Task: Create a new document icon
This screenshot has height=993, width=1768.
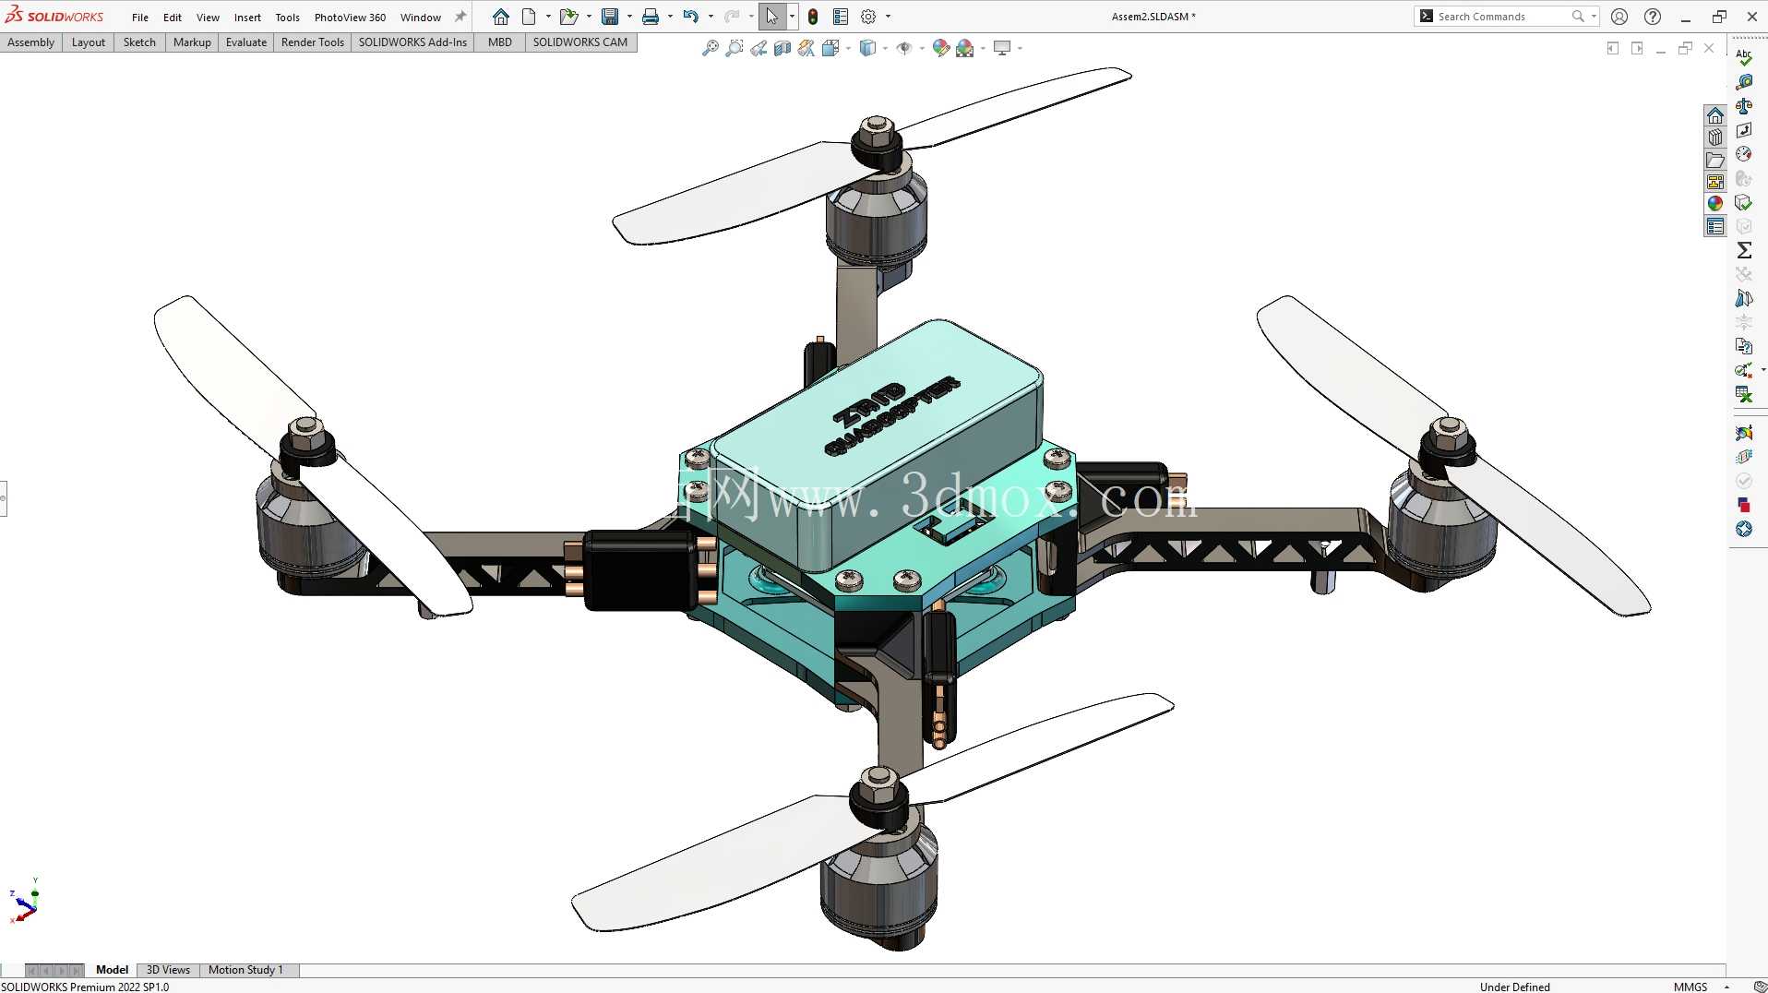Action: point(529,17)
